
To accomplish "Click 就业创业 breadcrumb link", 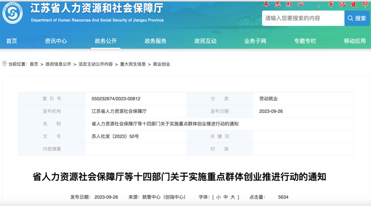I will [162, 64].
